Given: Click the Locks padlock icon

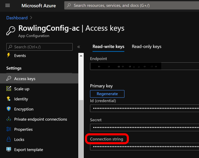Looking at the screenshot, I should [x=9, y=139].
